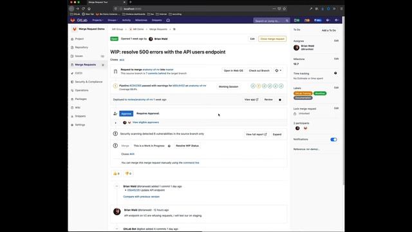Open the download options dropdown
This screenshot has height=232, width=412.
click(278, 70)
